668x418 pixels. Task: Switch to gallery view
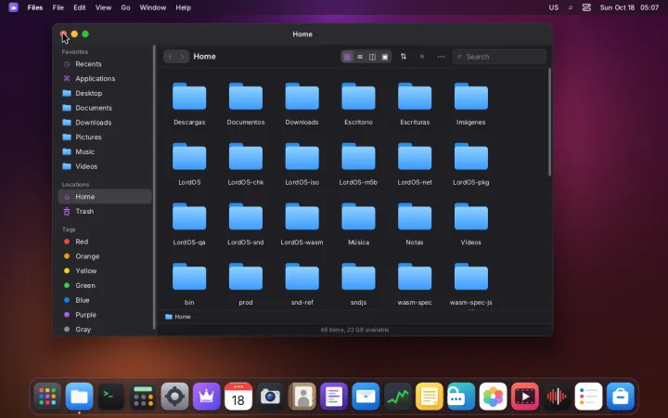coord(385,57)
